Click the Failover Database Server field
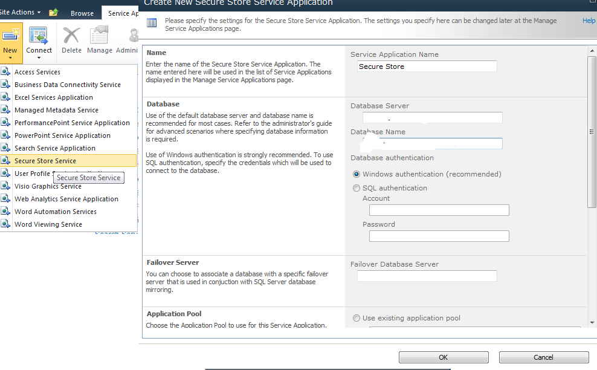Viewport: 597px width, 370px height. point(427,276)
